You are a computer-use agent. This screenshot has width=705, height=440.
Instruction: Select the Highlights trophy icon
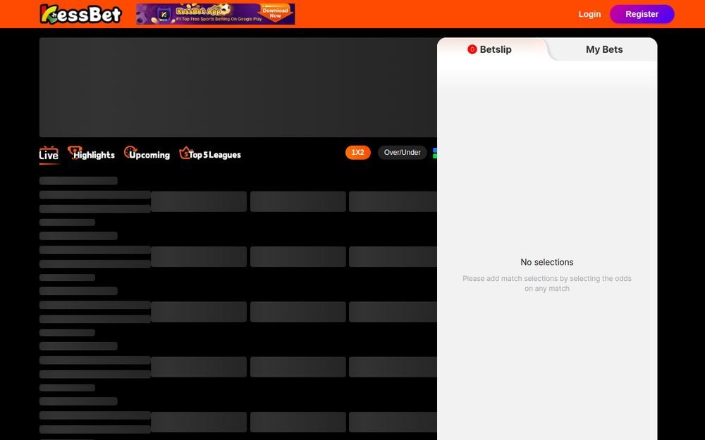tap(74, 152)
